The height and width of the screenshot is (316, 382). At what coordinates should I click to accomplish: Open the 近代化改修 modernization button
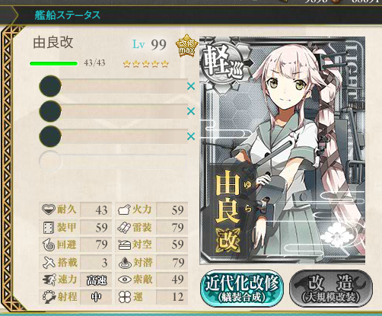pyautogui.click(x=242, y=289)
